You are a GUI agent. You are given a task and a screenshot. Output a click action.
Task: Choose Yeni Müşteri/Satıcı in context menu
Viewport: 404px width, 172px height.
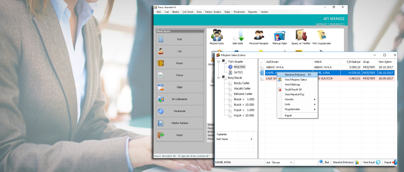pos(297,80)
